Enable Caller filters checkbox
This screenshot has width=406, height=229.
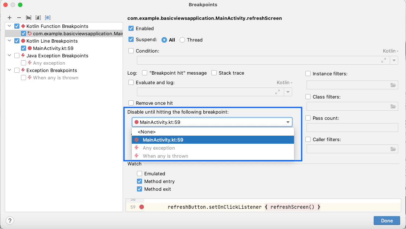(308, 139)
